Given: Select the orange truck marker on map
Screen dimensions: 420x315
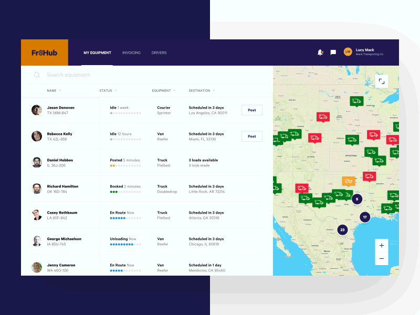Looking at the screenshot, I should 349,181.
